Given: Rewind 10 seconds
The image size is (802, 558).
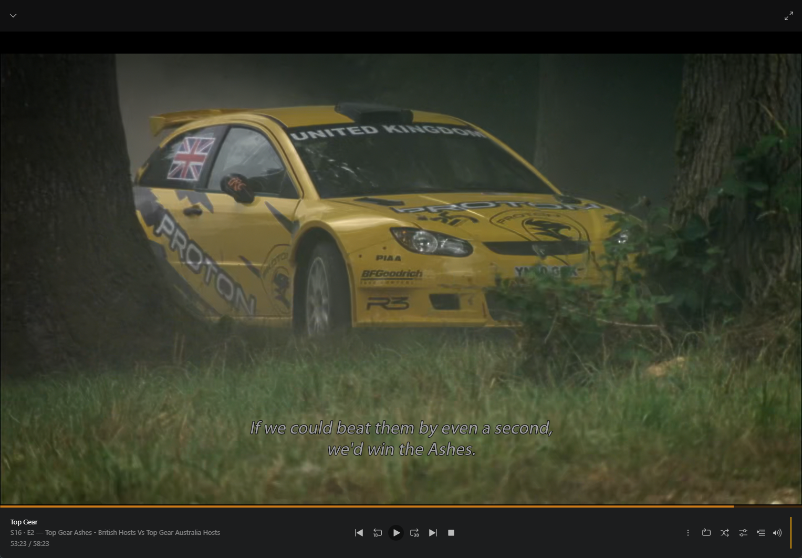Looking at the screenshot, I should click(x=378, y=533).
